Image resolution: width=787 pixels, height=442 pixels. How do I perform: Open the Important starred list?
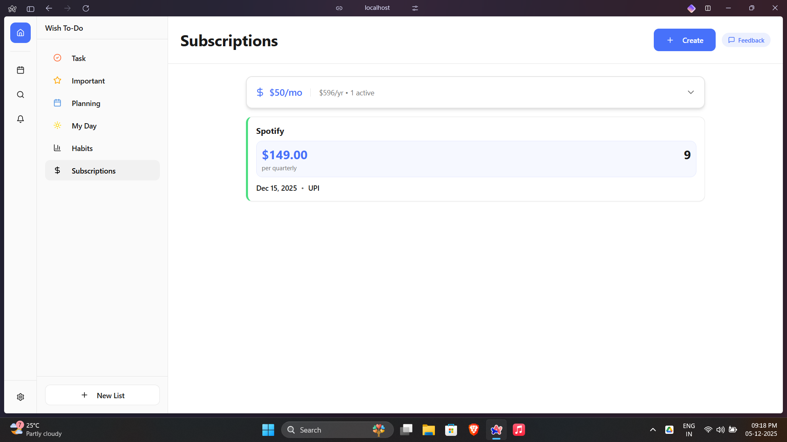coord(88,81)
